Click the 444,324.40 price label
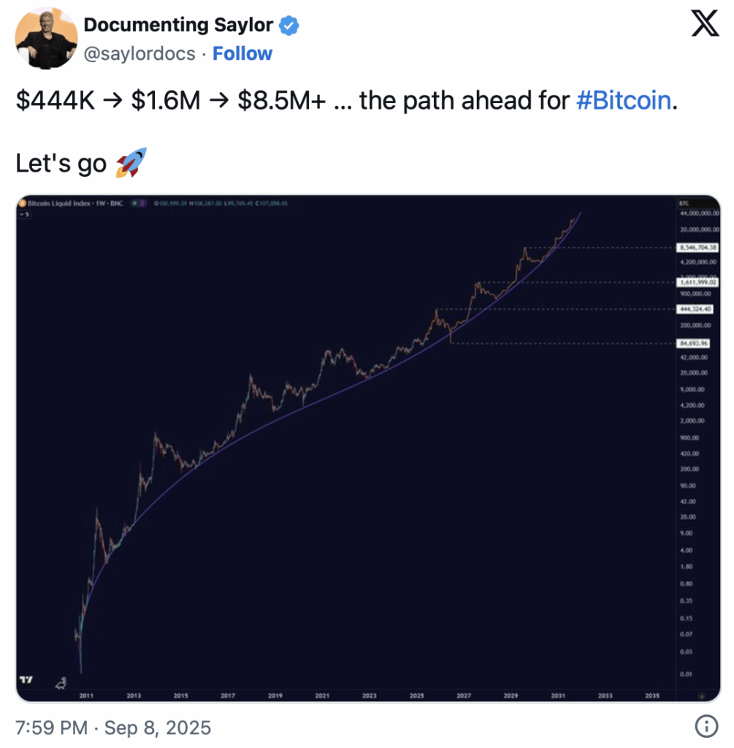The height and width of the screenshot is (748, 734). 695,309
